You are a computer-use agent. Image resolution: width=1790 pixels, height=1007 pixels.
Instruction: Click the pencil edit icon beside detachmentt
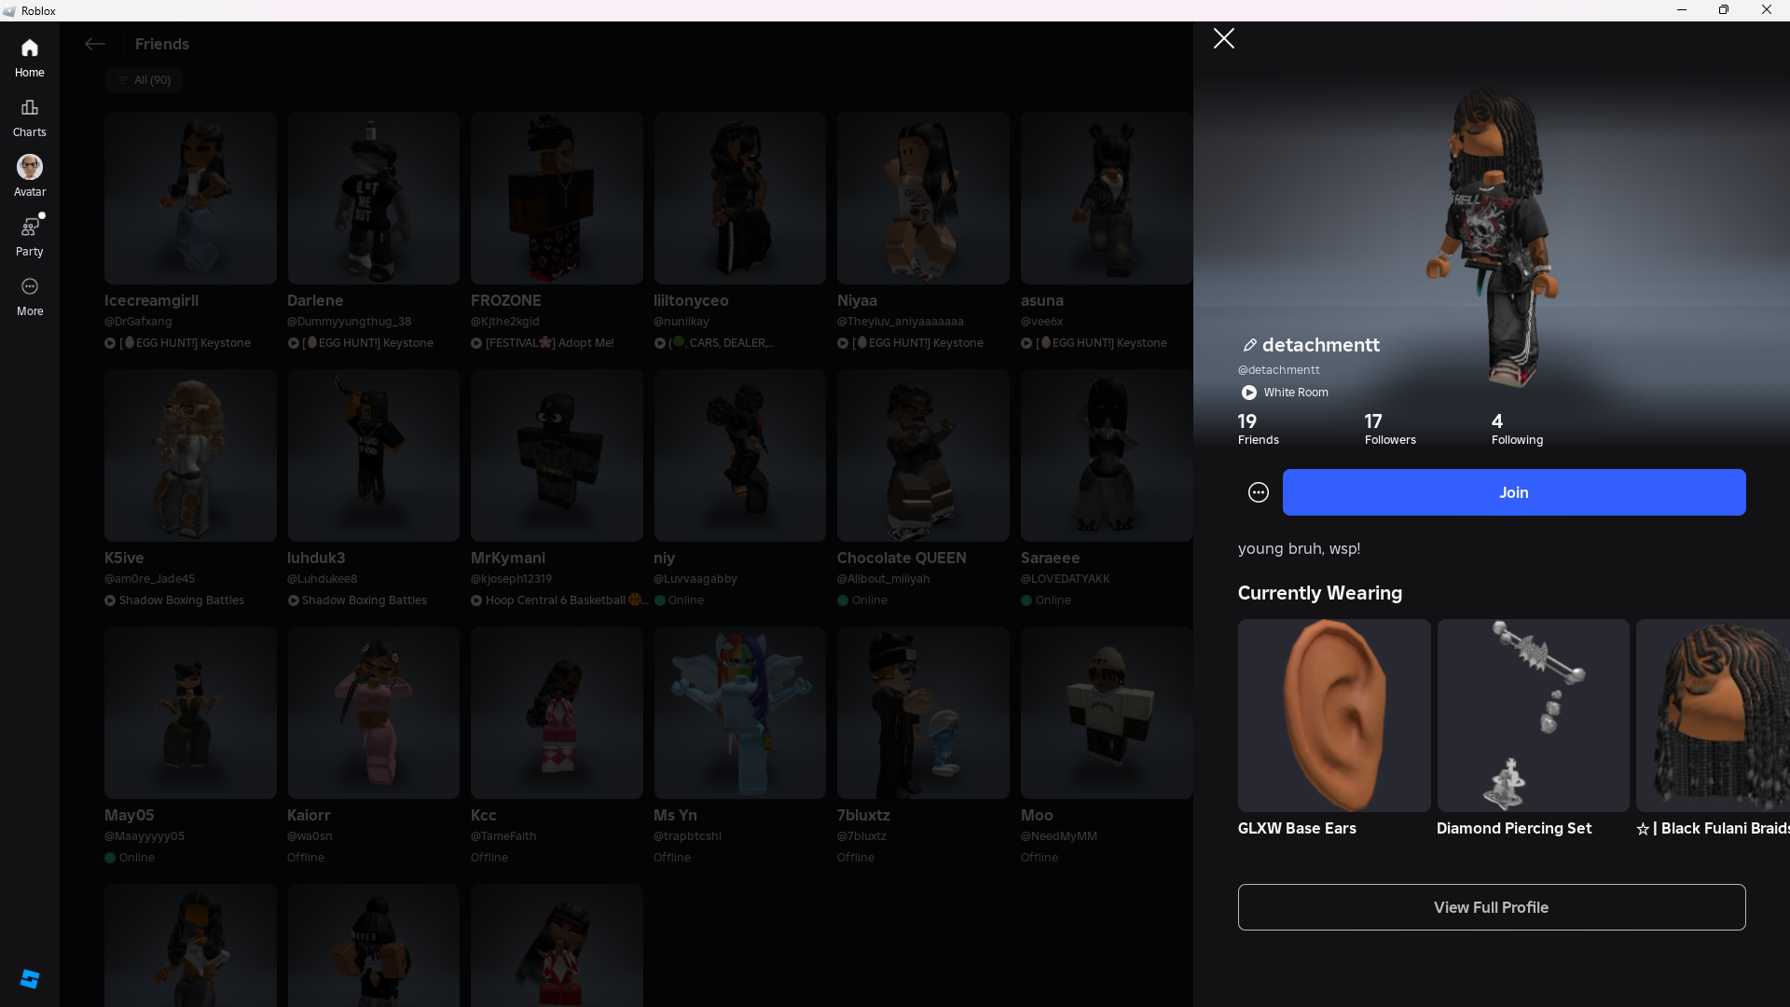click(1249, 346)
